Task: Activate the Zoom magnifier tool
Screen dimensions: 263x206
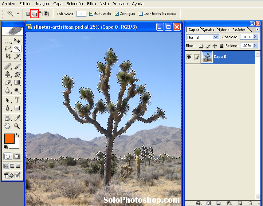Action: [17, 126]
